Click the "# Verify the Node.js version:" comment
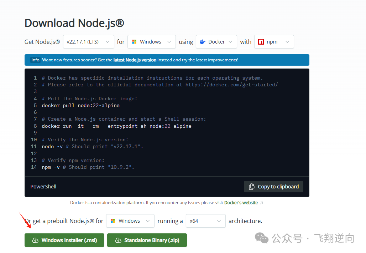The width and height of the screenshot is (366, 253). (x=85, y=140)
